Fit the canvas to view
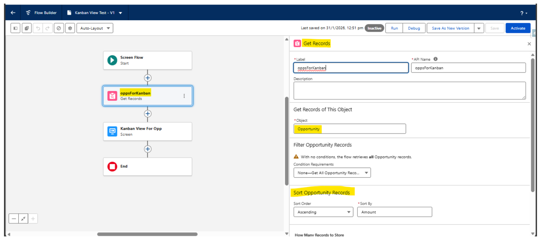 [23, 219]
